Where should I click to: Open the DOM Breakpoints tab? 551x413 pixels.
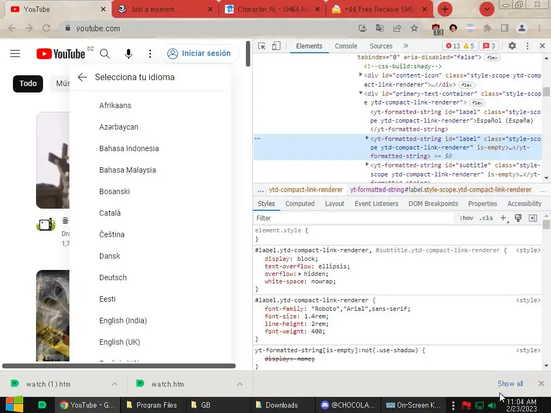pyautogui.click(x=433, y=204)
